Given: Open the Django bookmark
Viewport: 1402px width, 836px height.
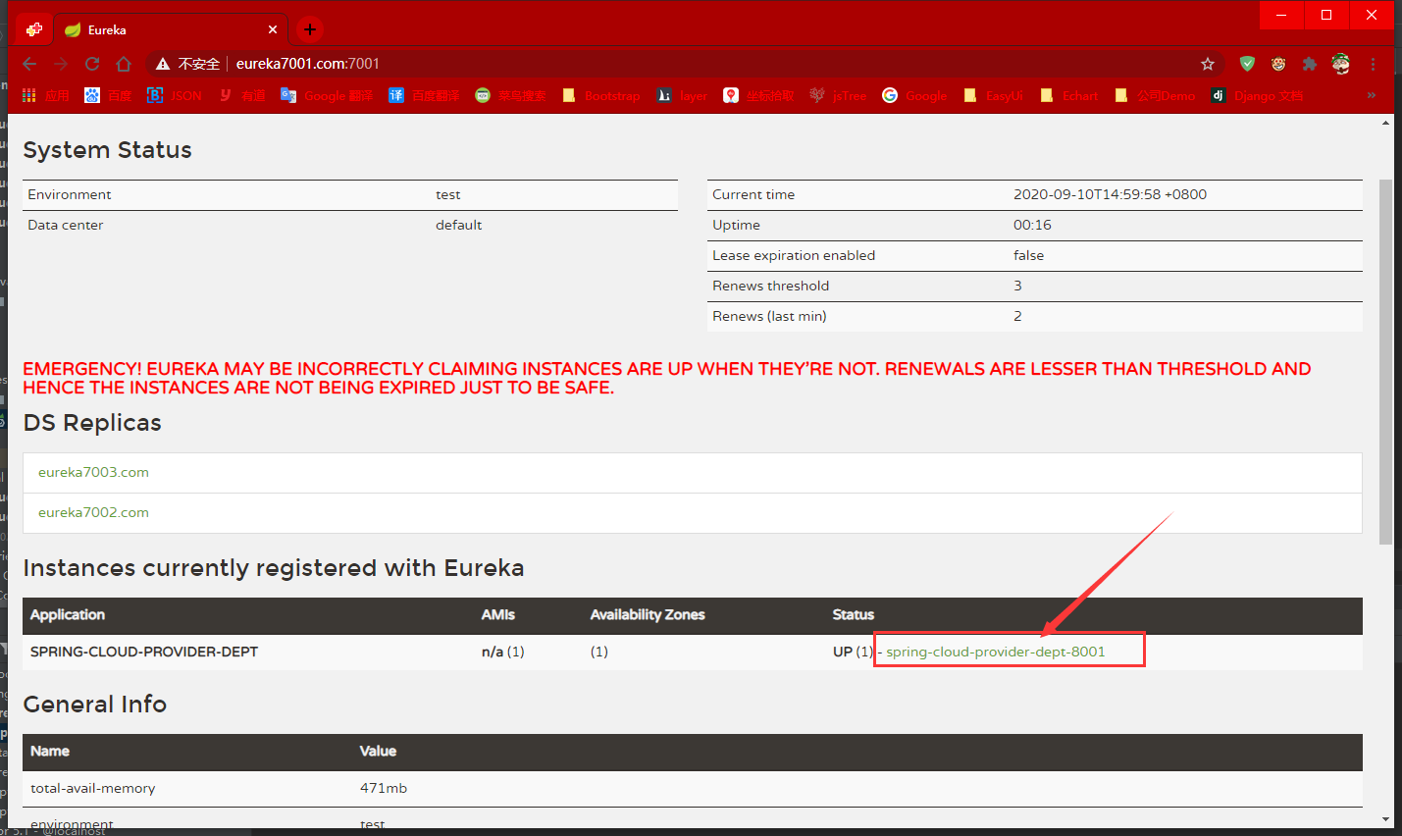Looking at the screenshot, I should [1257, 95].
